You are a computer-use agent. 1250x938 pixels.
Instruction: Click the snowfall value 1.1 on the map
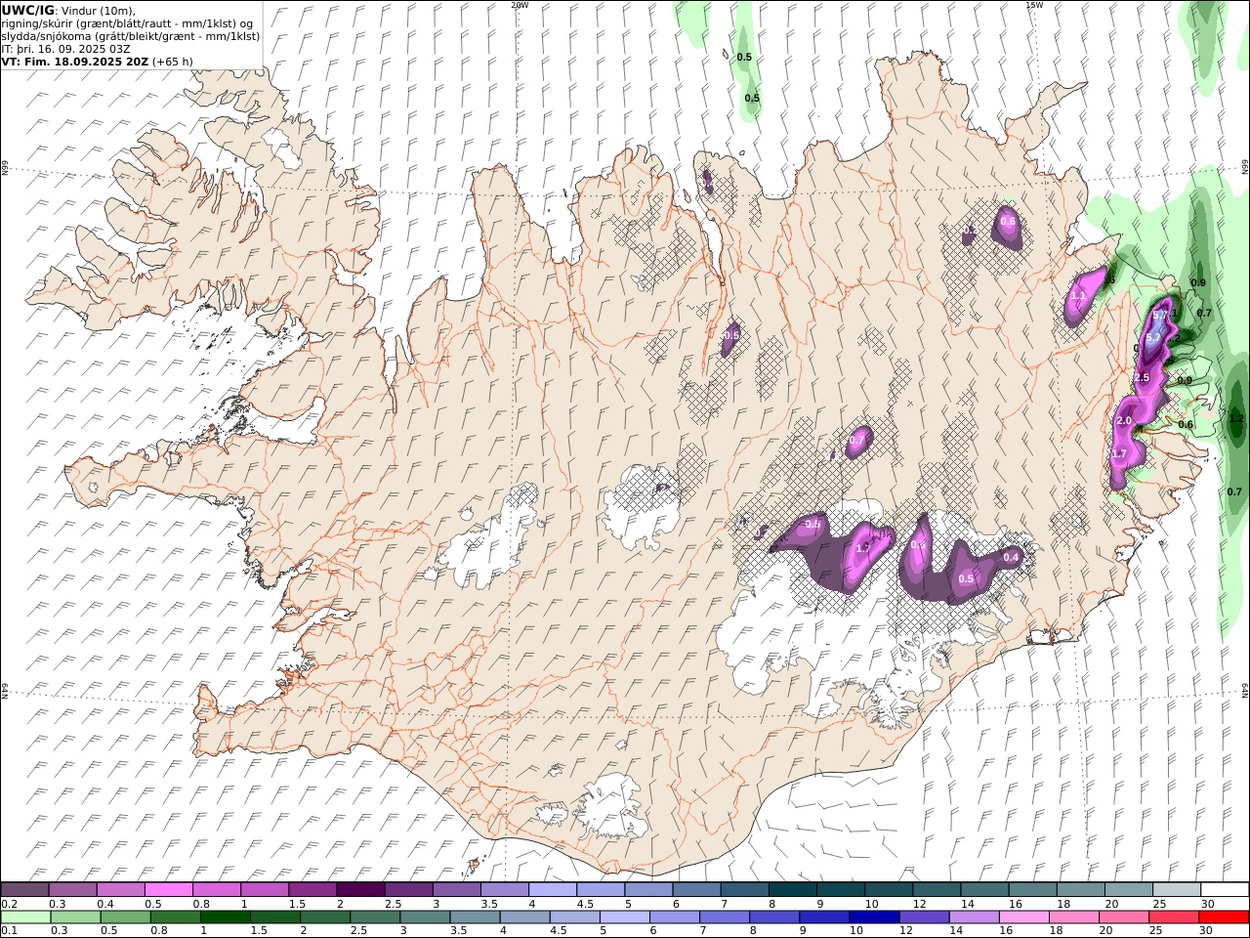click(x=1079, y=295)
